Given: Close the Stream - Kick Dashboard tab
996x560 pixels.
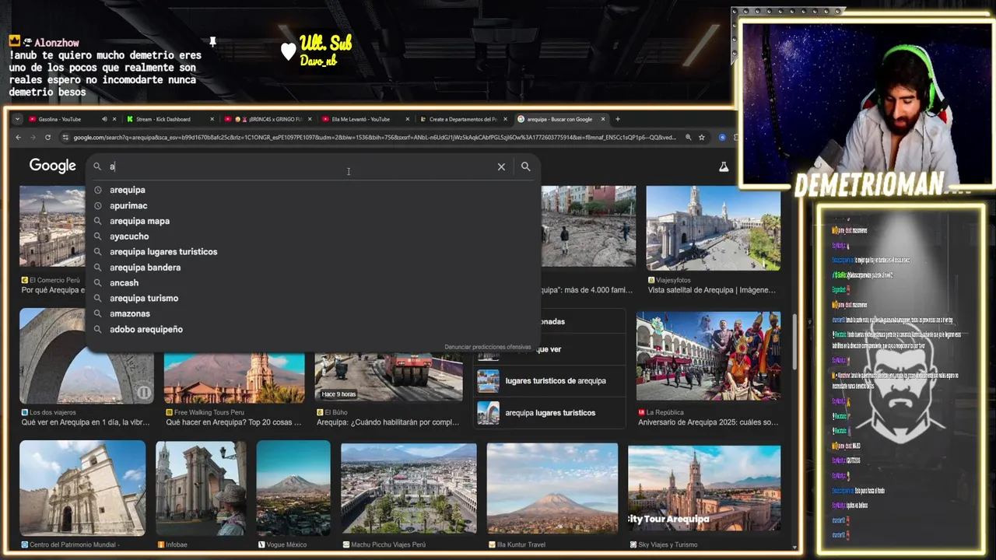Looking at the screenshot, I should tap(212, 119).
